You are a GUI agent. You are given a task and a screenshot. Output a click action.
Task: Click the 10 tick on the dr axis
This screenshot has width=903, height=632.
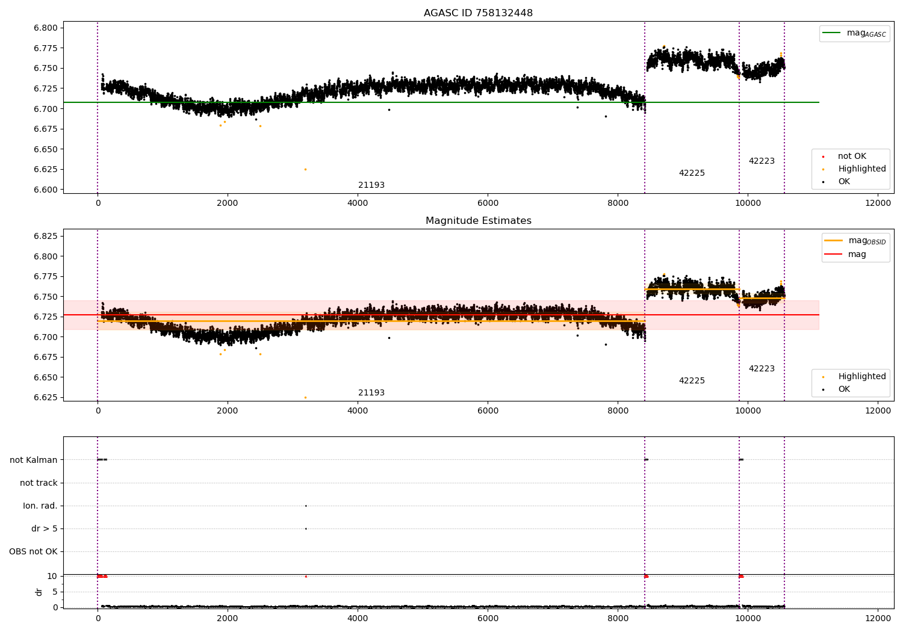point(52,576)
